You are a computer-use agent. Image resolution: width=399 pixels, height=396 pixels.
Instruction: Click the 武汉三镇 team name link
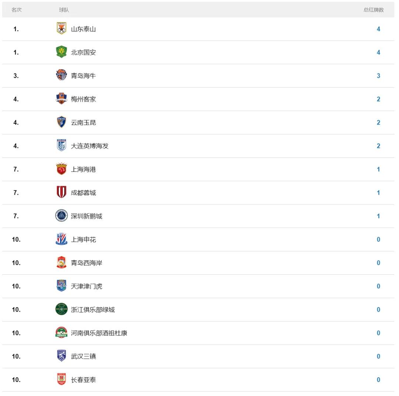pos(83,357)
